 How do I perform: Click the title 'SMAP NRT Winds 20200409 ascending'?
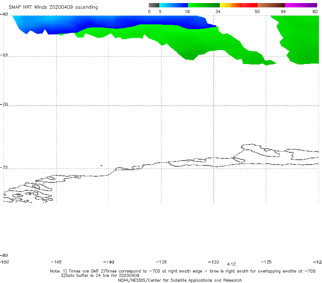click(53, 7)
